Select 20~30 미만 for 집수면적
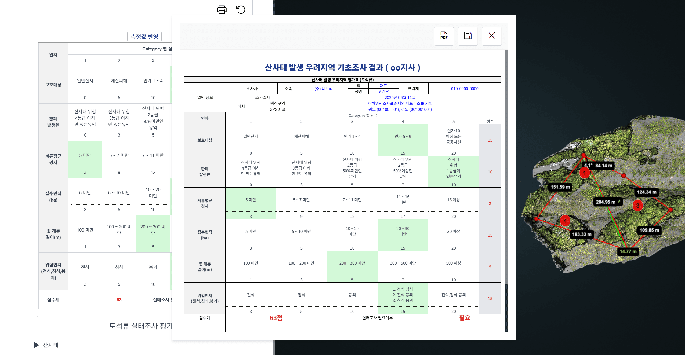The height and width of the screenshot is (355, 685). (x=403, y=231)
